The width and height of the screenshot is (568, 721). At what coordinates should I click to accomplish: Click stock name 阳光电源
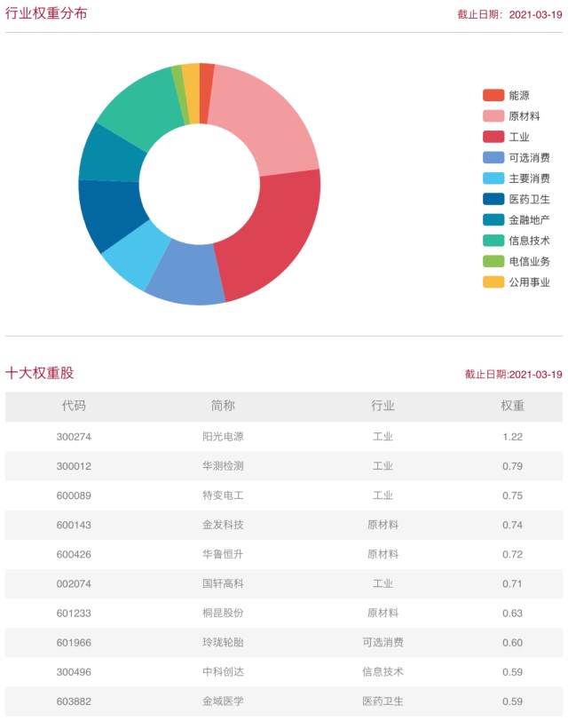point(223,436)
